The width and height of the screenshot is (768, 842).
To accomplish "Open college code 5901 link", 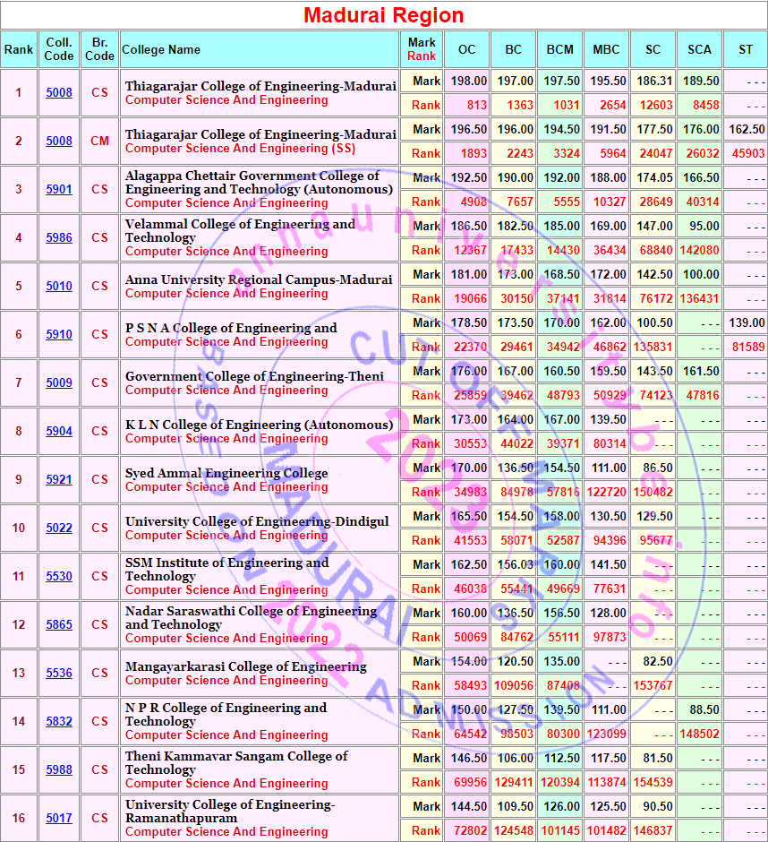I will pyautogui.click(x=59, y=190).
